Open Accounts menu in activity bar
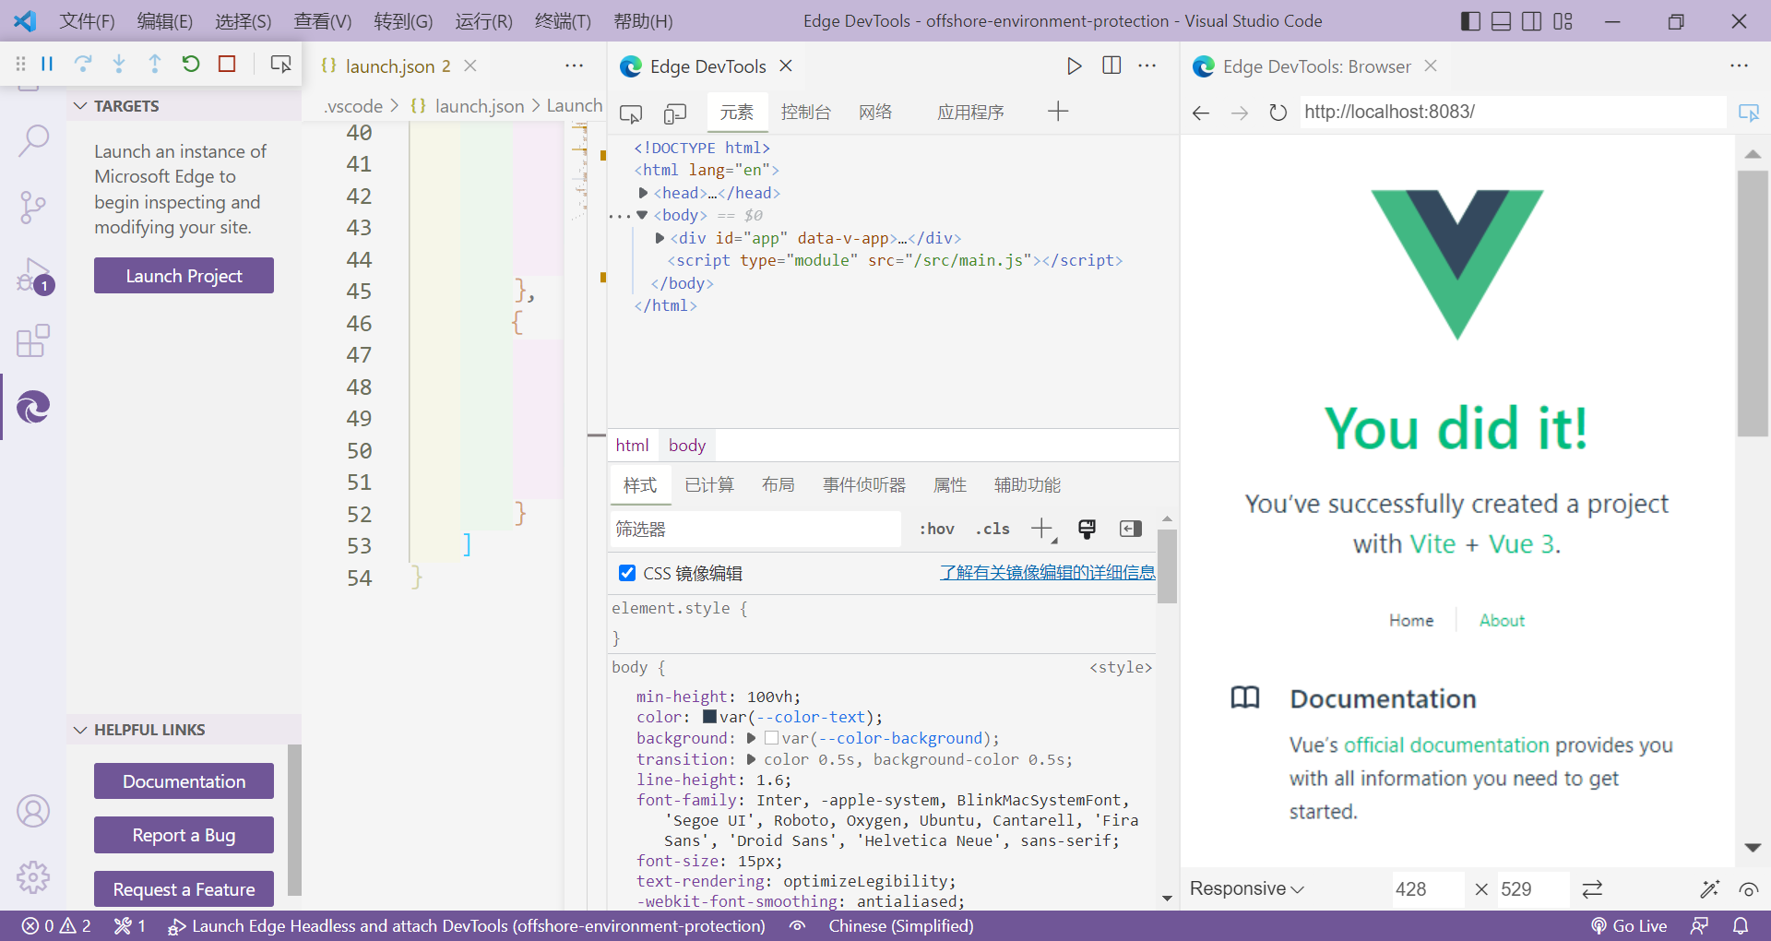Image resolution: width=1771 pixels, height=941 pixels. pos(33,811)
